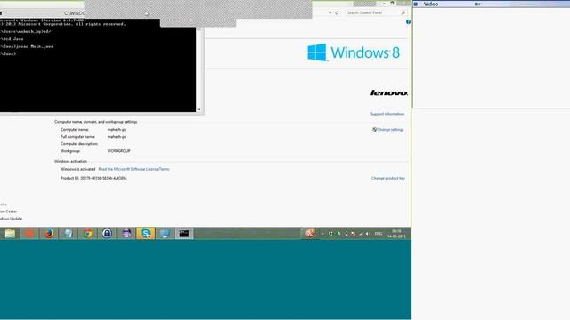Open the Action Center link
The width and height of the screenshot is (570, 320).
(8, 212)
